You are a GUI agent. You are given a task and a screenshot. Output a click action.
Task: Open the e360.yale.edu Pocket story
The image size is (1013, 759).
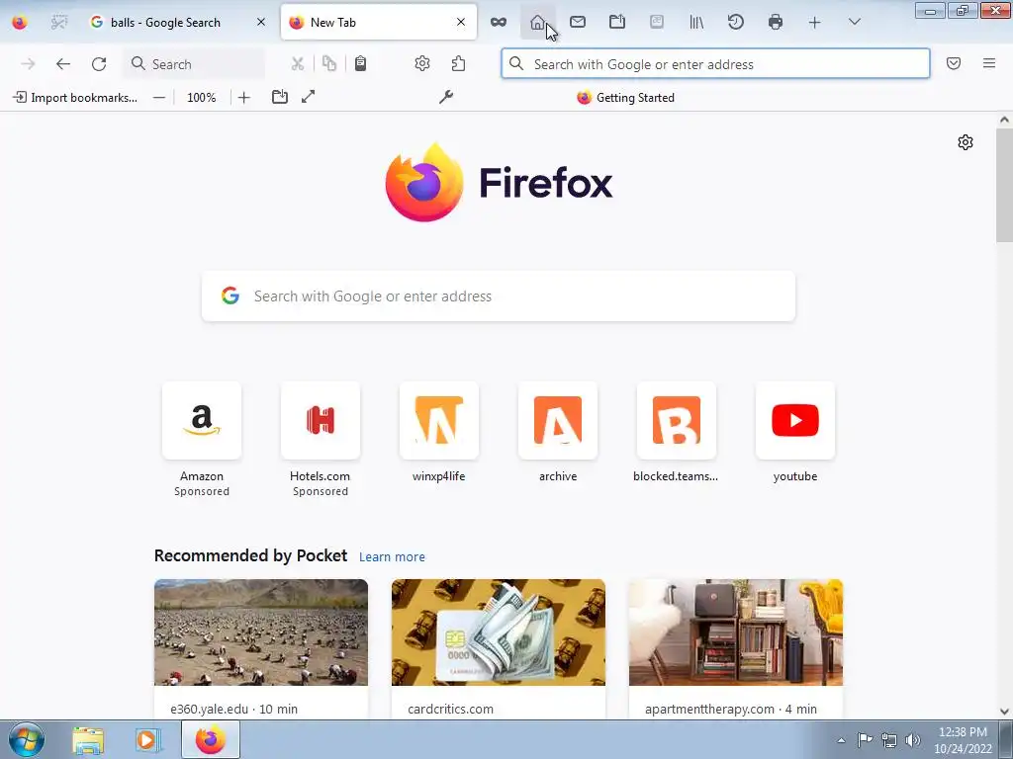coord(261,648)
